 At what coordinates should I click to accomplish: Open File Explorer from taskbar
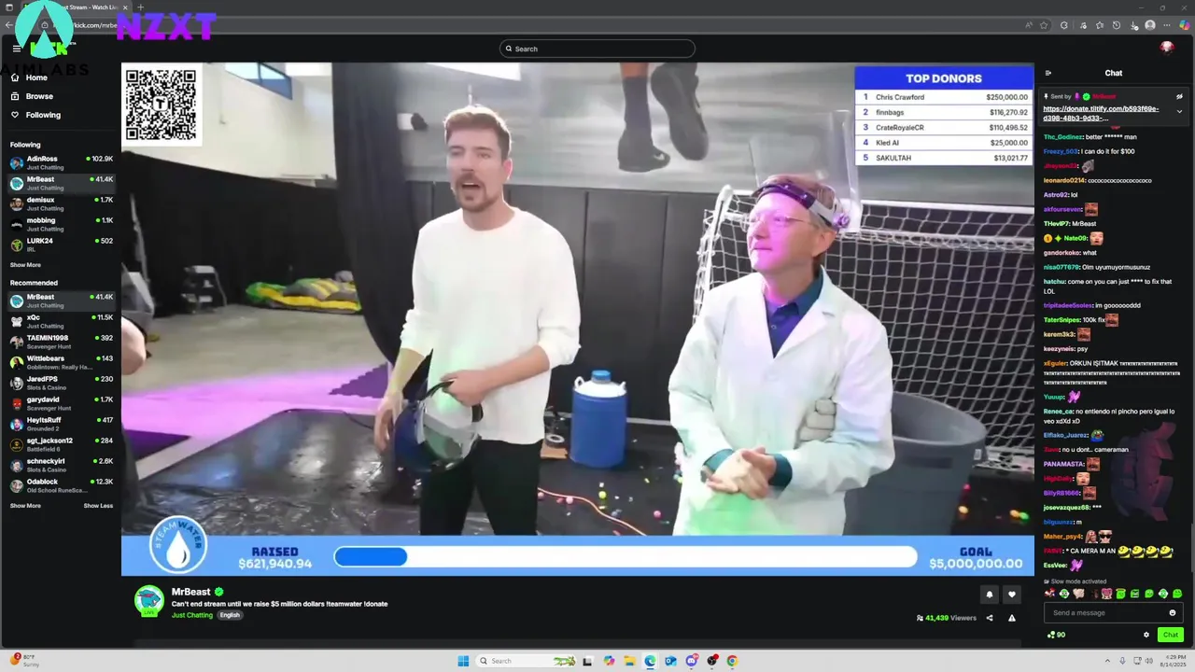630,661
